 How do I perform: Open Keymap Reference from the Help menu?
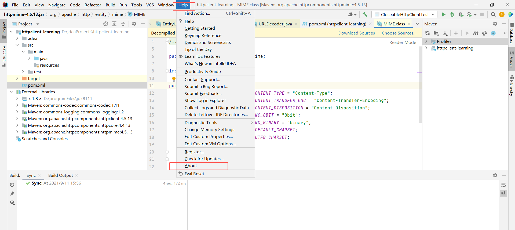[216, 35]
